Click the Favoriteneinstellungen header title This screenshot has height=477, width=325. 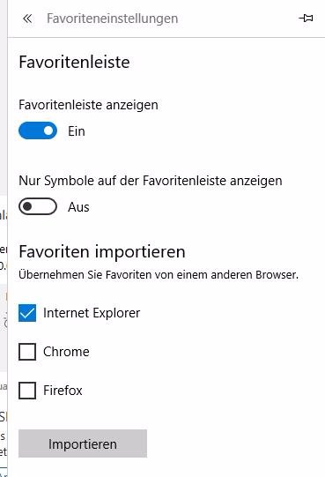click(112, 19)
